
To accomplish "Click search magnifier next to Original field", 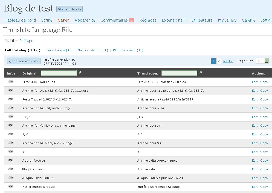I will pyautogui.click(x=80, y=73).
